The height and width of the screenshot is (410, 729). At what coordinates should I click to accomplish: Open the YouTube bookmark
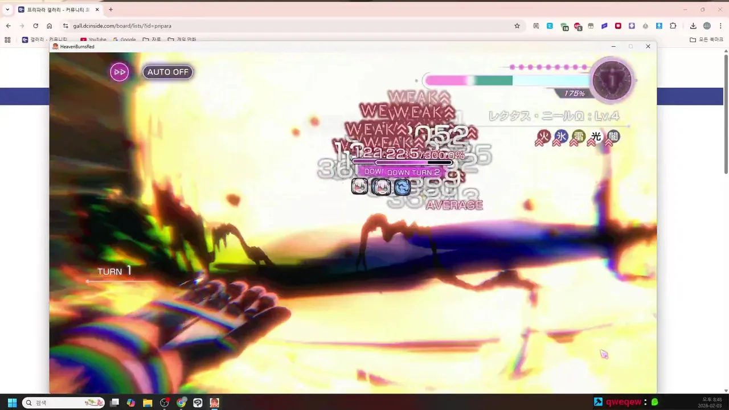(x=93, y=40)
